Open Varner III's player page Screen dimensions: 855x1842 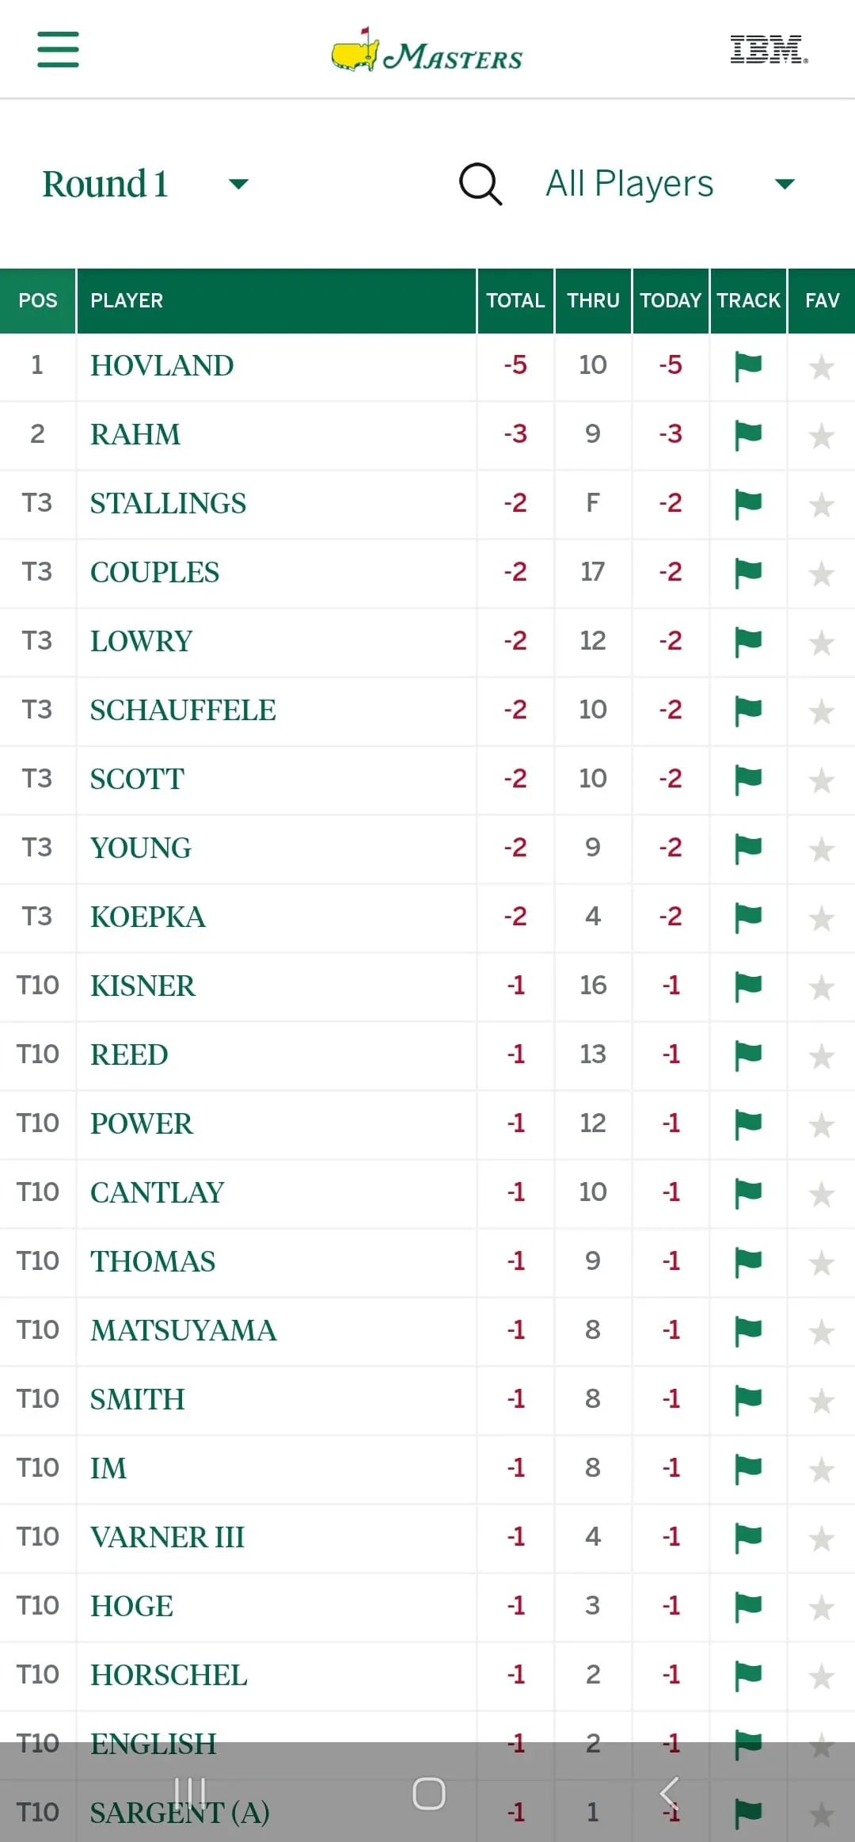tap(167, 1537)
